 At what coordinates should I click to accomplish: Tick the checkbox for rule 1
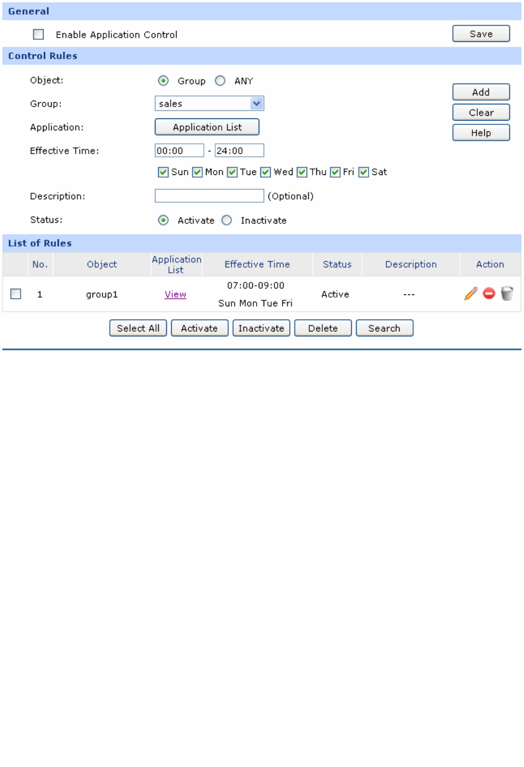(16, 294)
